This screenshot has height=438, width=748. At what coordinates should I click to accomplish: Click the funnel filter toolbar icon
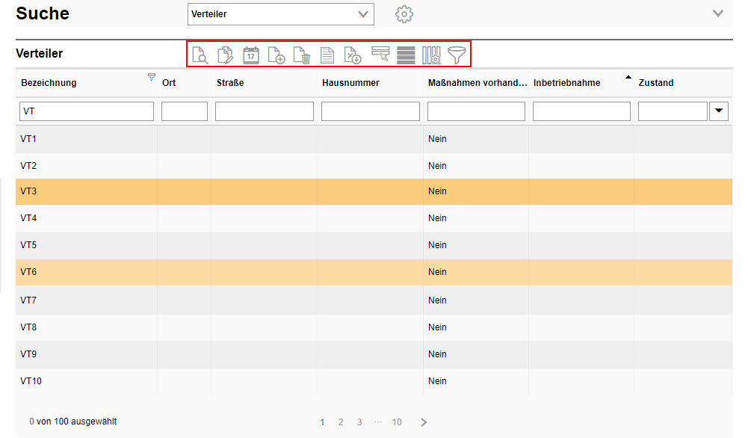click(457, 55)
